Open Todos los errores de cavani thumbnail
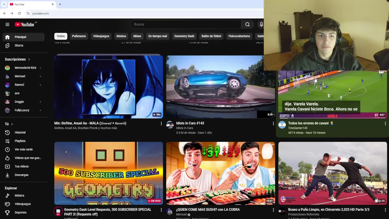Viewport: 389px width, 219px height. pyautogui.click(x=332, y=95)
